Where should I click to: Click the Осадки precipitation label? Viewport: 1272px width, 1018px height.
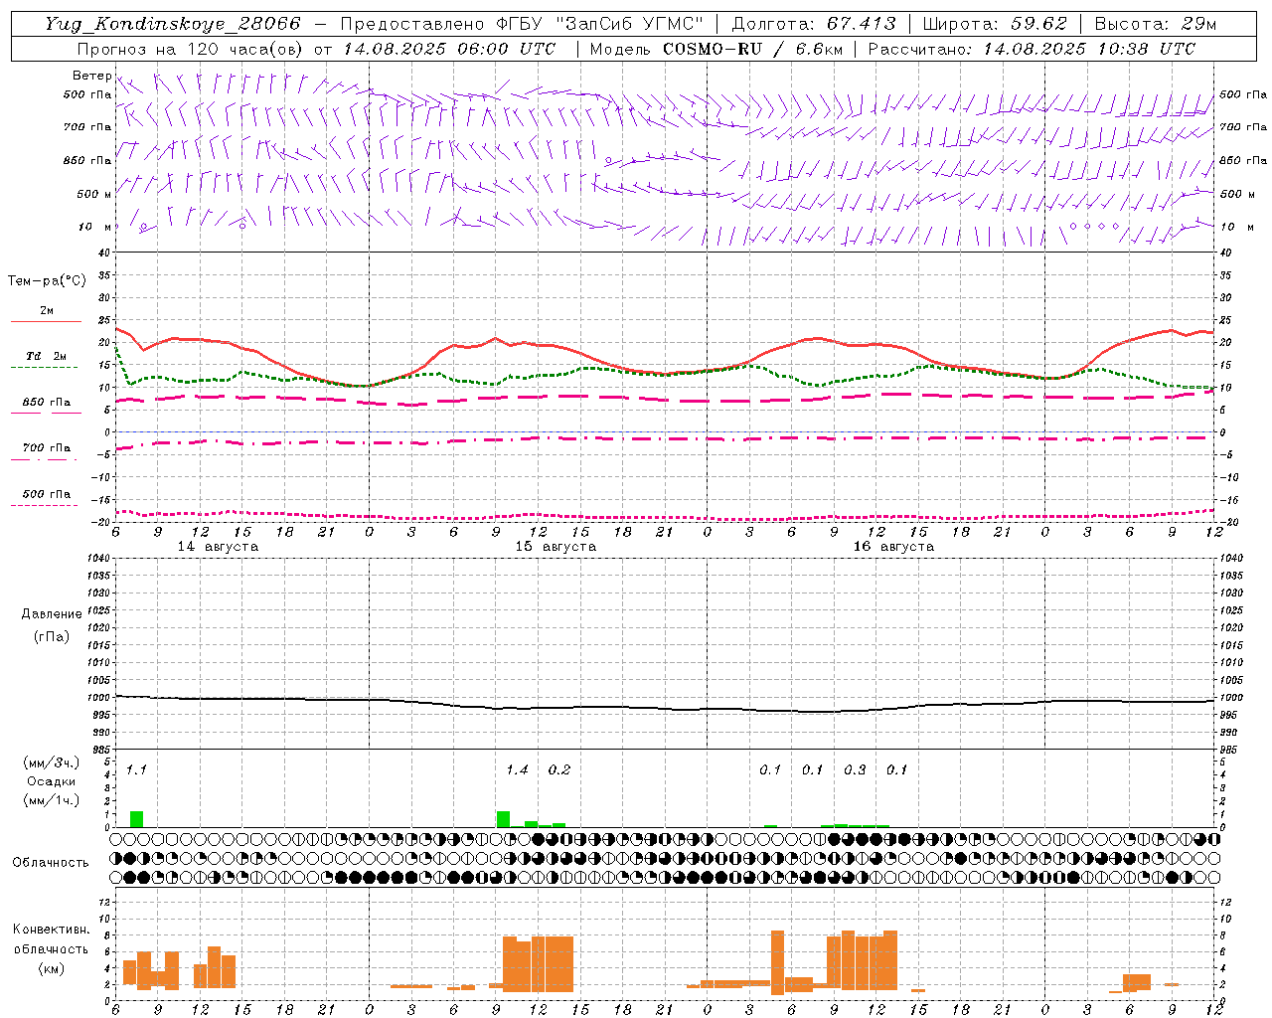click(x=52, y=781)
